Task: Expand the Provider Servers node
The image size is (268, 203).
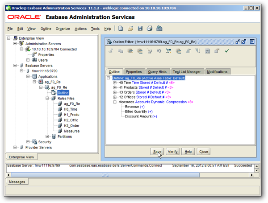Action: 15,147
